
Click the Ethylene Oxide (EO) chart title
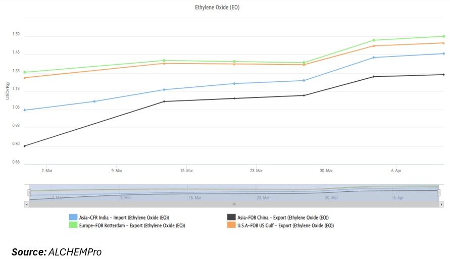217,8
